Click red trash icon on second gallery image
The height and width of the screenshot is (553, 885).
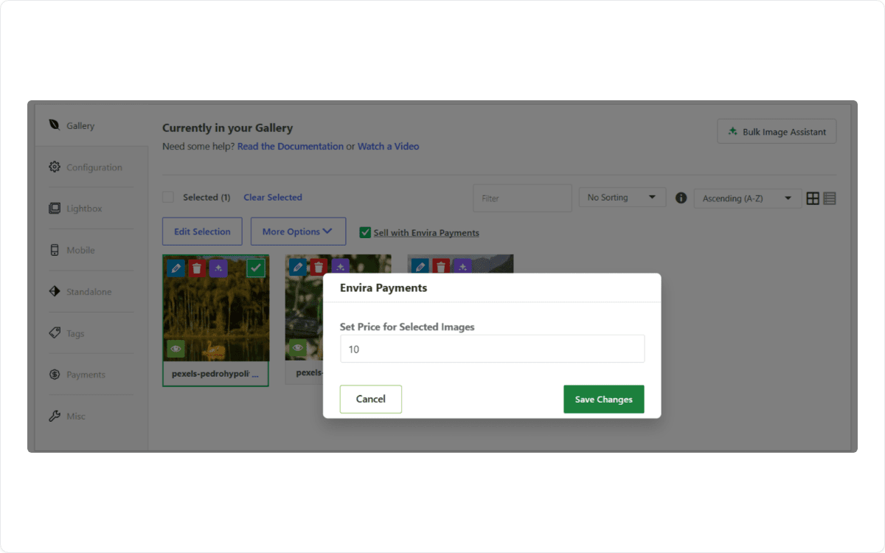[x=319, y=268]
